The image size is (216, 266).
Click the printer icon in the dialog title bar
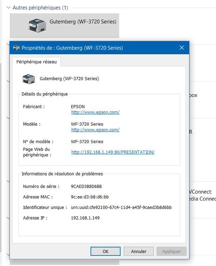16,48
